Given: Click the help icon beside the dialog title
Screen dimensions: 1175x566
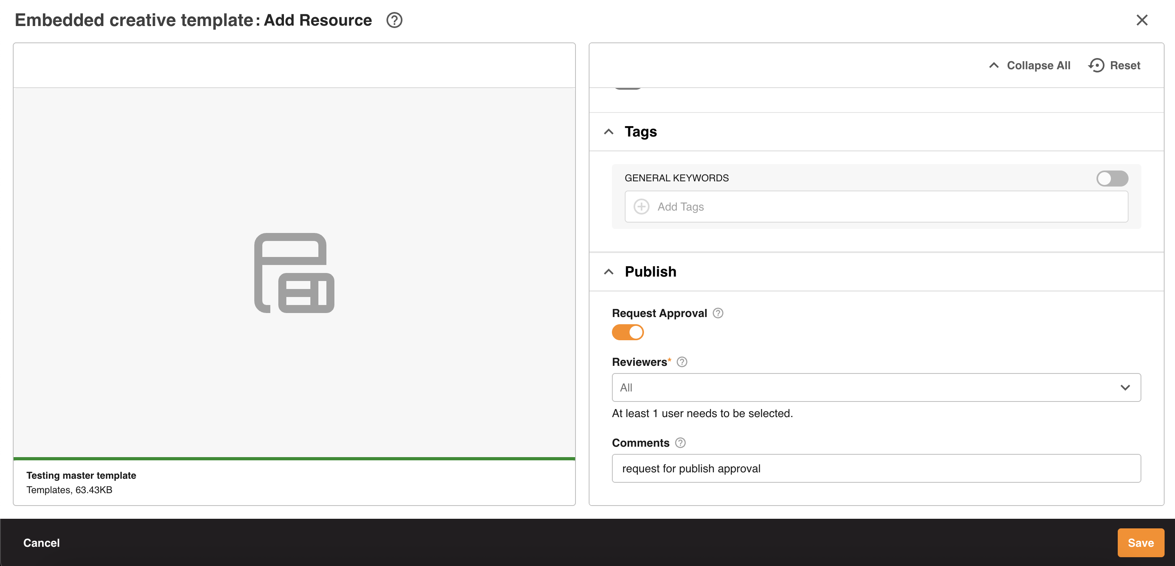Looking at the screenshot, I should (394, 20).
